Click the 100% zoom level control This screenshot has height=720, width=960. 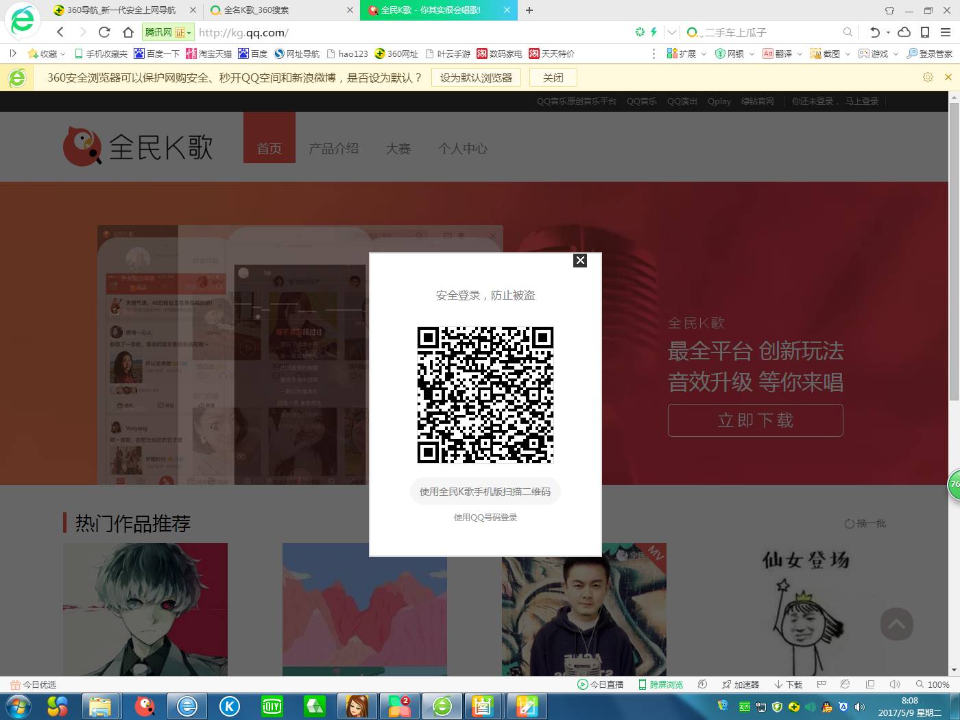tap(933, 684)
